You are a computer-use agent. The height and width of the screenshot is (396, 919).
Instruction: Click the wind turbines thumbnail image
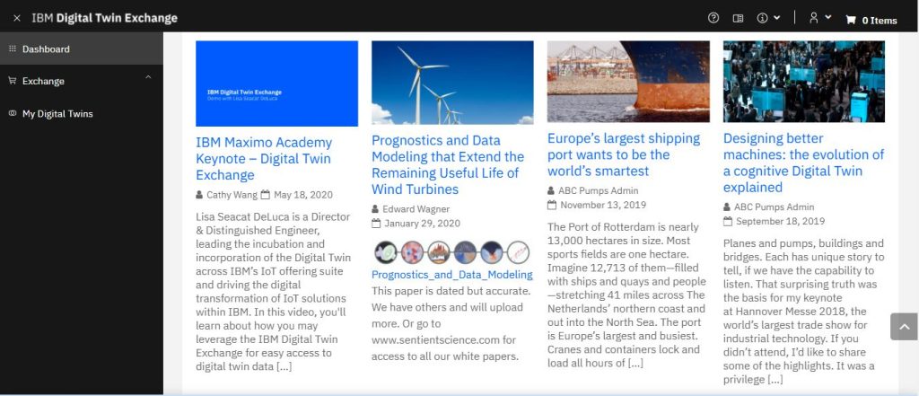coord(452,83)
